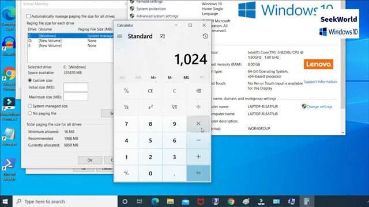Open Advanced system settings link
Screen dimensions: 369x207
point(157,16)
